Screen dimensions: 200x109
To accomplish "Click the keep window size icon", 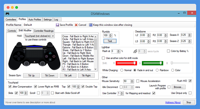I will tap(91, 25).
